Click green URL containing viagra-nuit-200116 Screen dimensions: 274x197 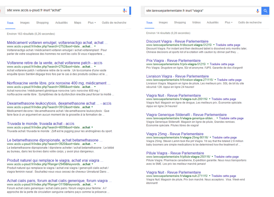(x=177, y=99)
